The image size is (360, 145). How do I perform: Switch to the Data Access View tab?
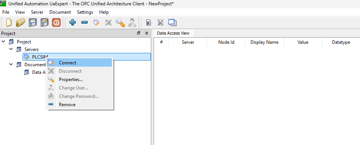click(x=173, y=33)
